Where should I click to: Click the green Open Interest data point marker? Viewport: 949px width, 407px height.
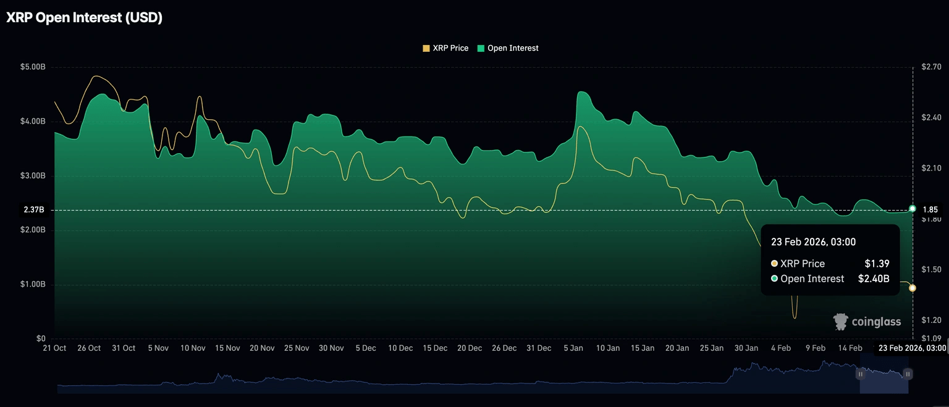913,209
